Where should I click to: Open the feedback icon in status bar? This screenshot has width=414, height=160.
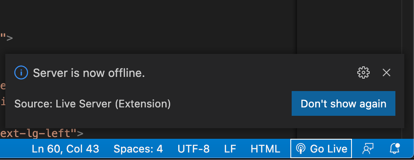point(367,149)
